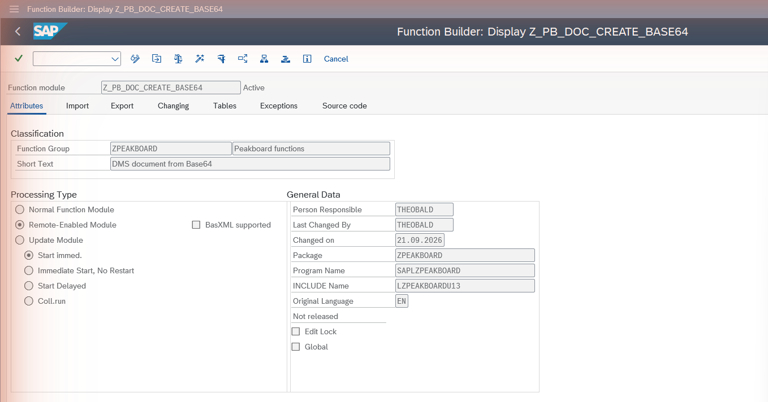Open the Export tab
The image size is (768, 402).
pyautogui.click(x=122, y=106)
